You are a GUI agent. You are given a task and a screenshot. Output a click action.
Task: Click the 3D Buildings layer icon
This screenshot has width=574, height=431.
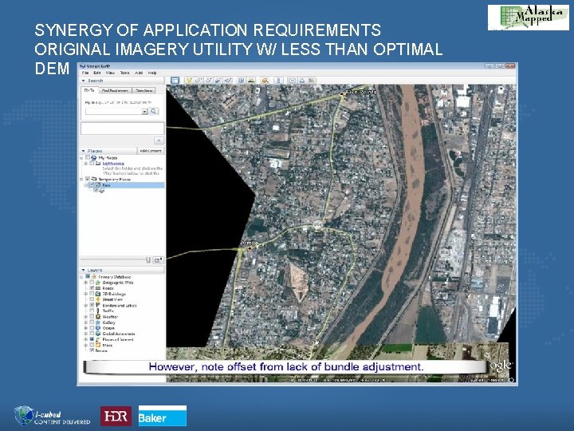pyautogui.click(x=98, y=294)
